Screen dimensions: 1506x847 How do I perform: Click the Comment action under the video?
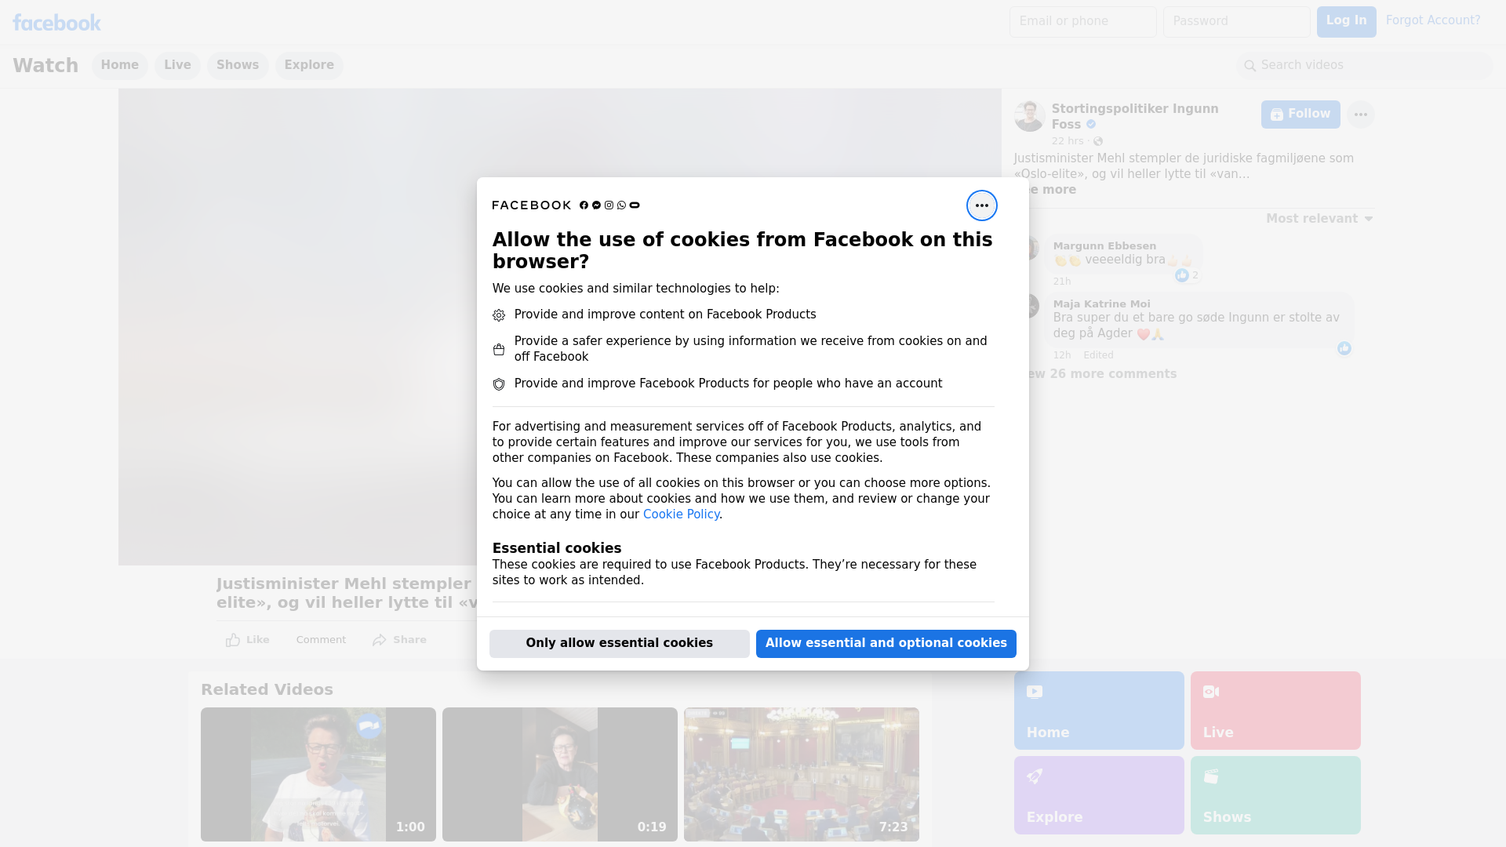coord(321,640)
